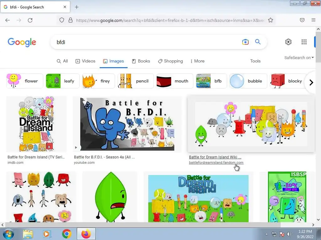This screenshot has height=240, width=321.
Task: Open Battle for B.F.D.I. youtube thumbnail
Action: pyautogui.click(x=127, y=124)
